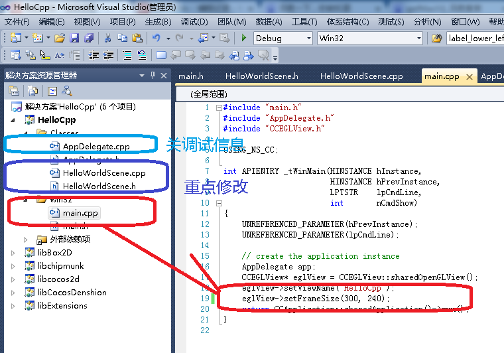504x353 pixels.
Task: Click View Code icon in Solution Explorer
Action: (x=52, y=91)
